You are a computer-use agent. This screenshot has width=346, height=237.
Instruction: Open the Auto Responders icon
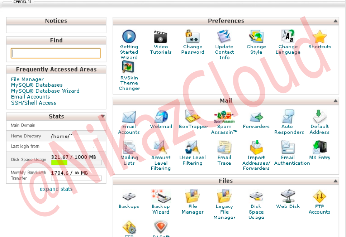pyautogui.click(x=288, y=116)
